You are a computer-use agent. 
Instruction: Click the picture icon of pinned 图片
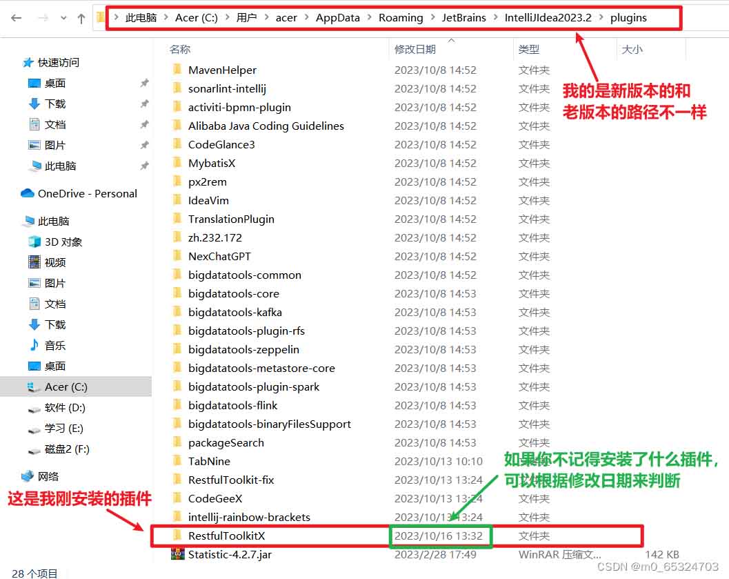point(34,145)
